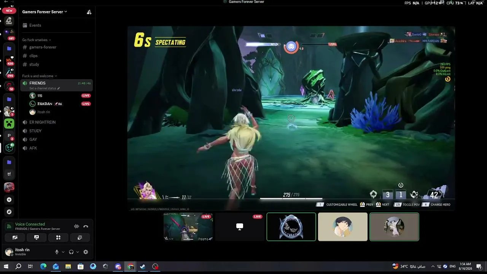
Task: Watch the LIVE stream badge next to FARDAN
Action: pos(86,104)
